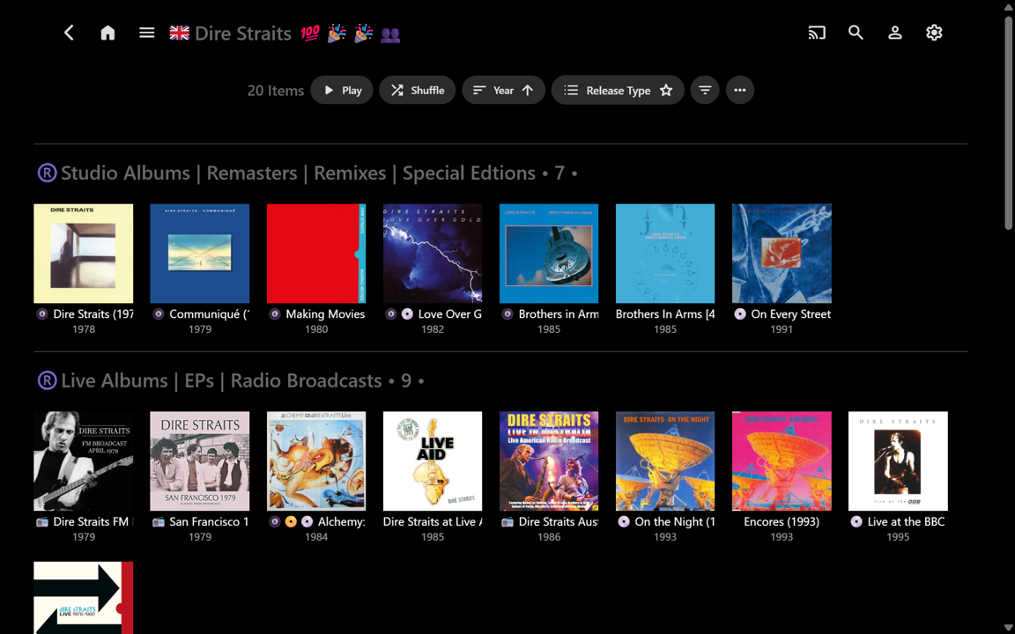Open search with the magnifier icon
The image size is (1015, 634).
coord(856,33)
